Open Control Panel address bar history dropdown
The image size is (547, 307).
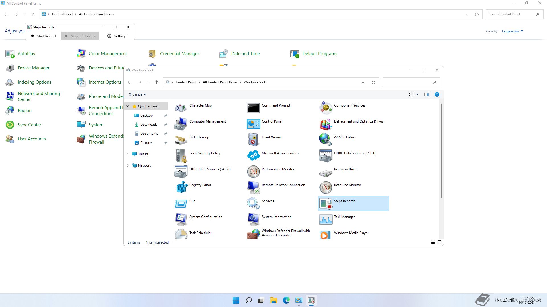466,14
